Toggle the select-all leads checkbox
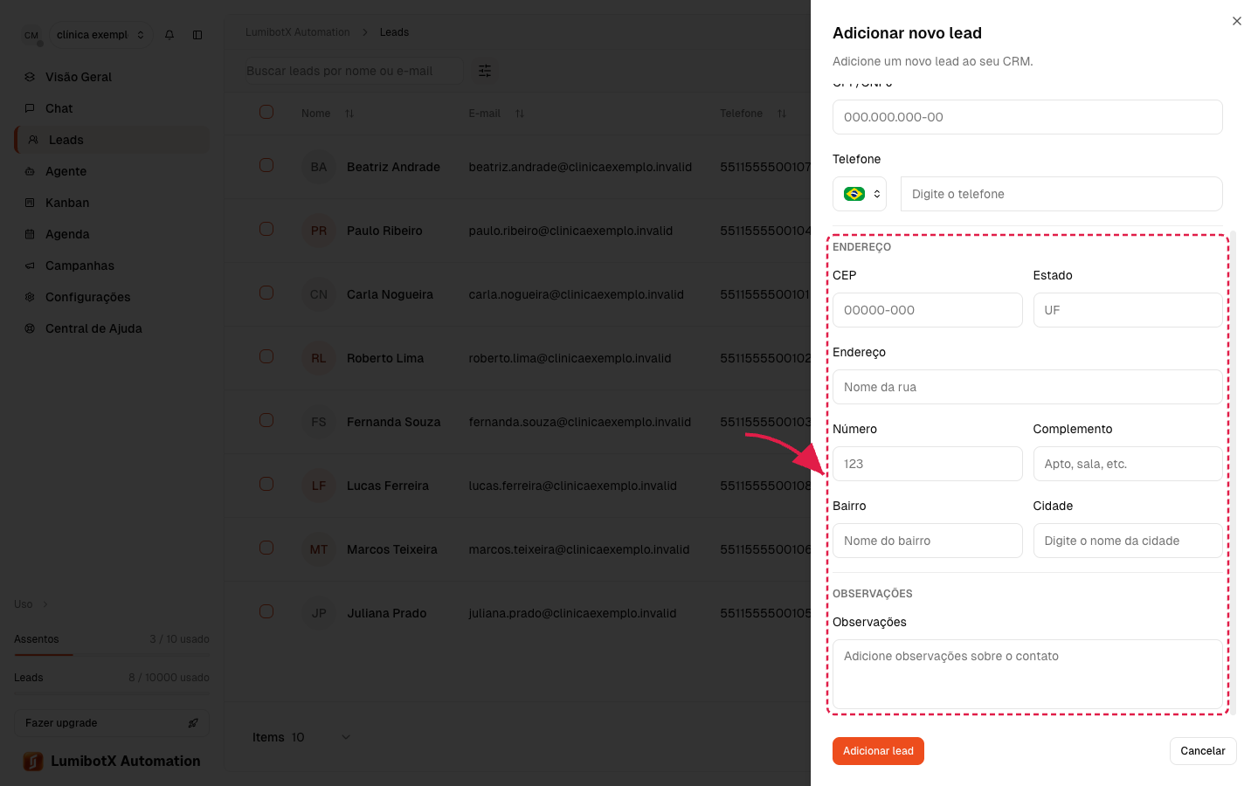 tap(266, 112)
